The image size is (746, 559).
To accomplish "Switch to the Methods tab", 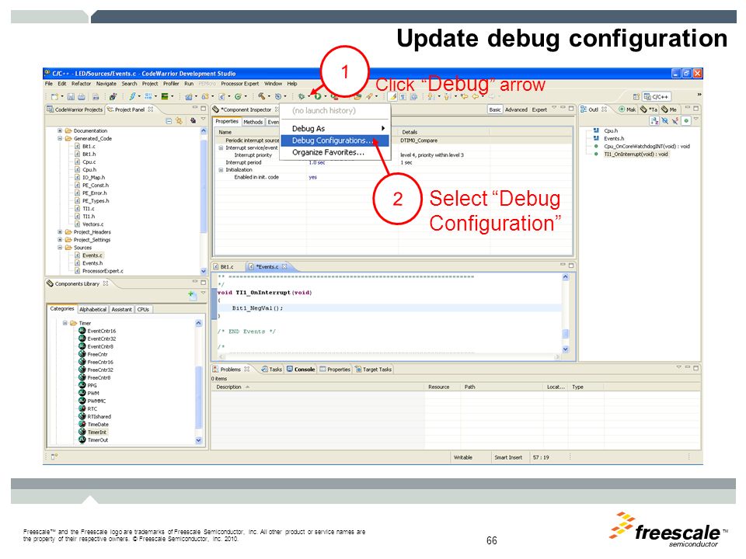I will (253, 122).
